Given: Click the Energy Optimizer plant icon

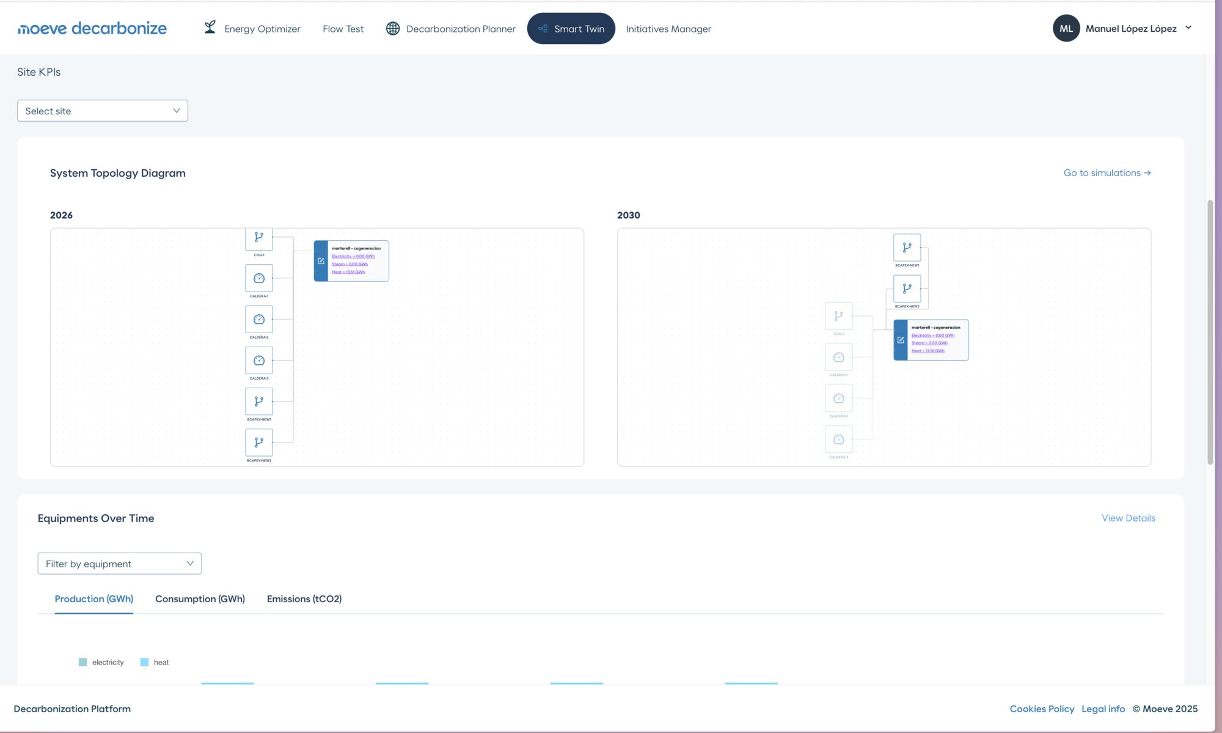Looking at the screenshot, I should [x=210, y=28].
